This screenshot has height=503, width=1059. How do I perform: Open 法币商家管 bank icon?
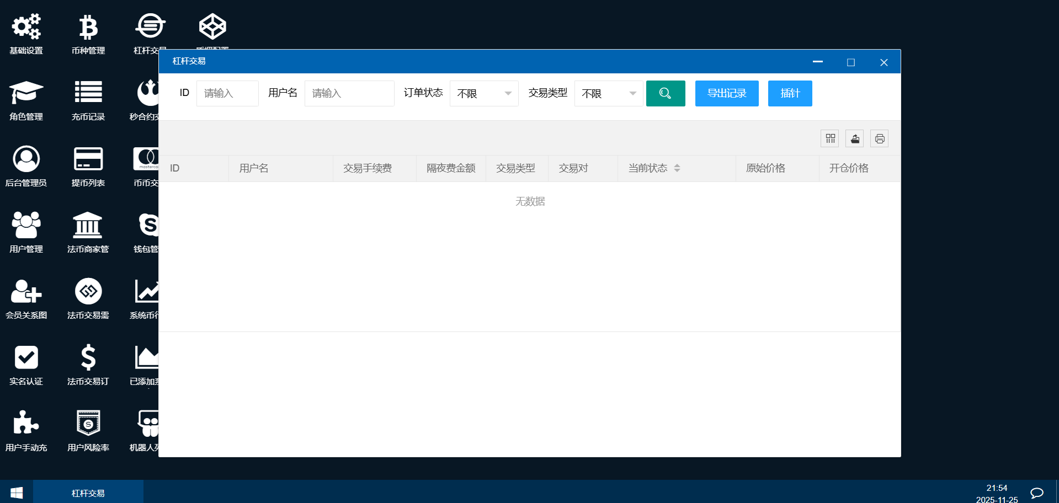(x=88, y=225)
